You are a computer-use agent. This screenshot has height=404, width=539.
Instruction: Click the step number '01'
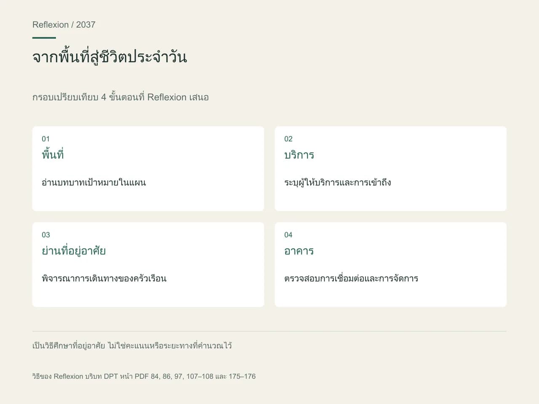pyautogui.click(x=46, y=139)
